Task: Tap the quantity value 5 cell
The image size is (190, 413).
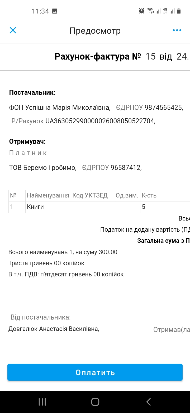Action: point(165,207)
